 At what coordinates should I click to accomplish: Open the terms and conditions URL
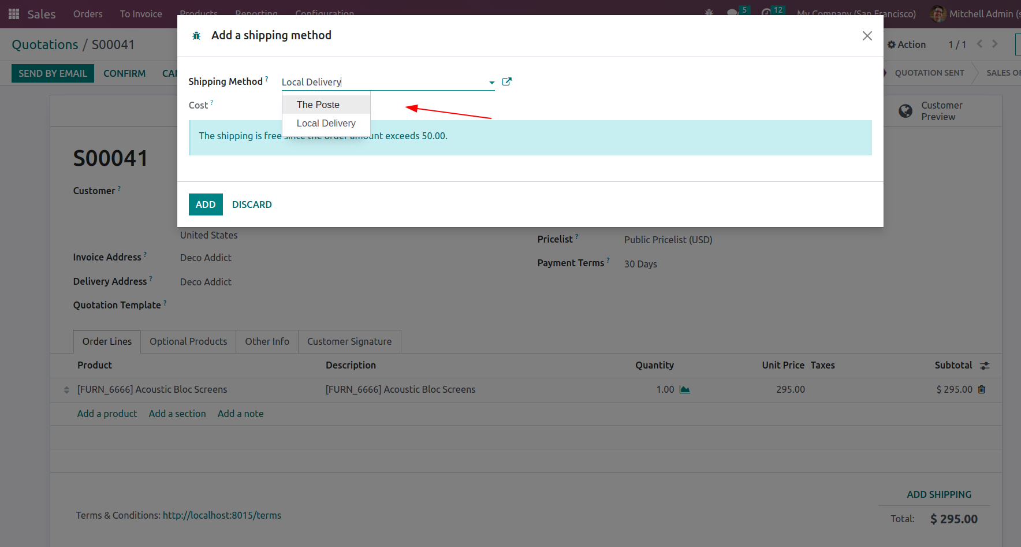pos(222,515)
